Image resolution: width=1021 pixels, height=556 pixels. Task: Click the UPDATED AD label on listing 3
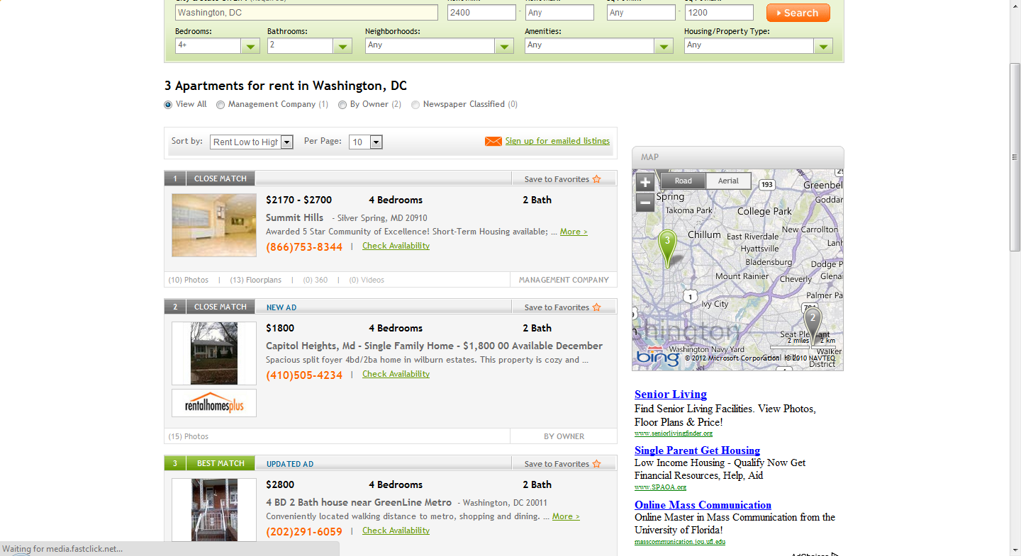pos(290,464)
